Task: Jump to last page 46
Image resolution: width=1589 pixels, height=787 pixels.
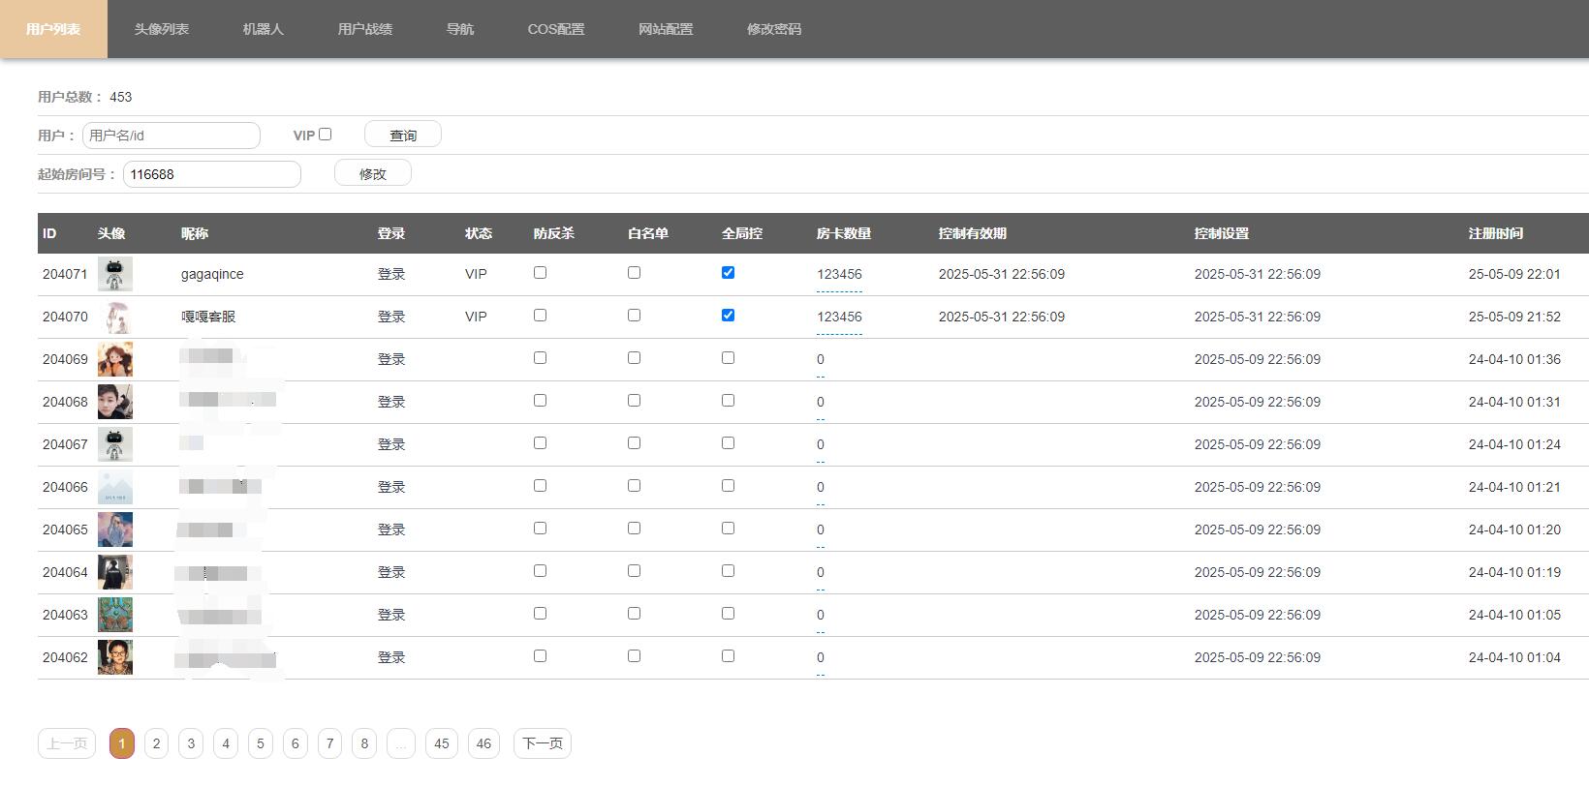Action: click(x=483, y=743)
